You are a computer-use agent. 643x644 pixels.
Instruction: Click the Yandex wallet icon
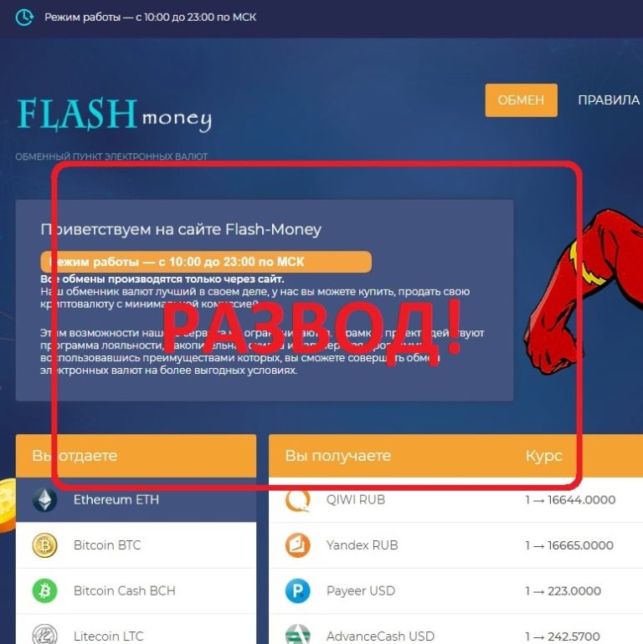(x=298, y=545)
